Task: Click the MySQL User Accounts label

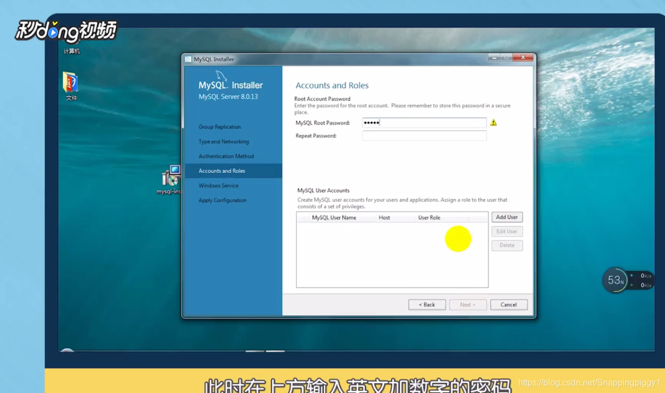Action: tap(323, 191)
